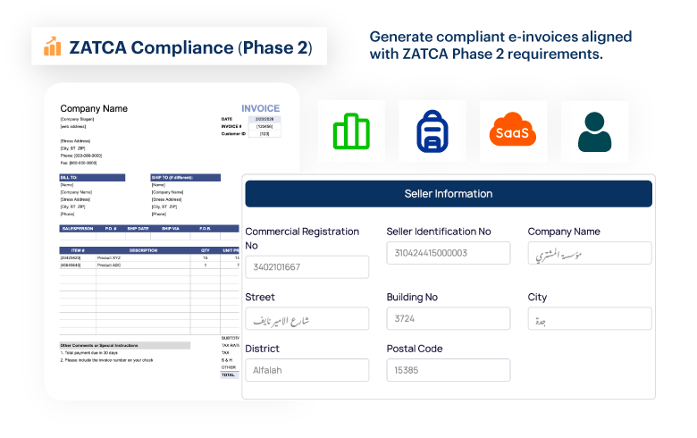Click the District field showing Alfalah
Image resolution: width=697 pixels, height=438 pixels.
[307, 370]
